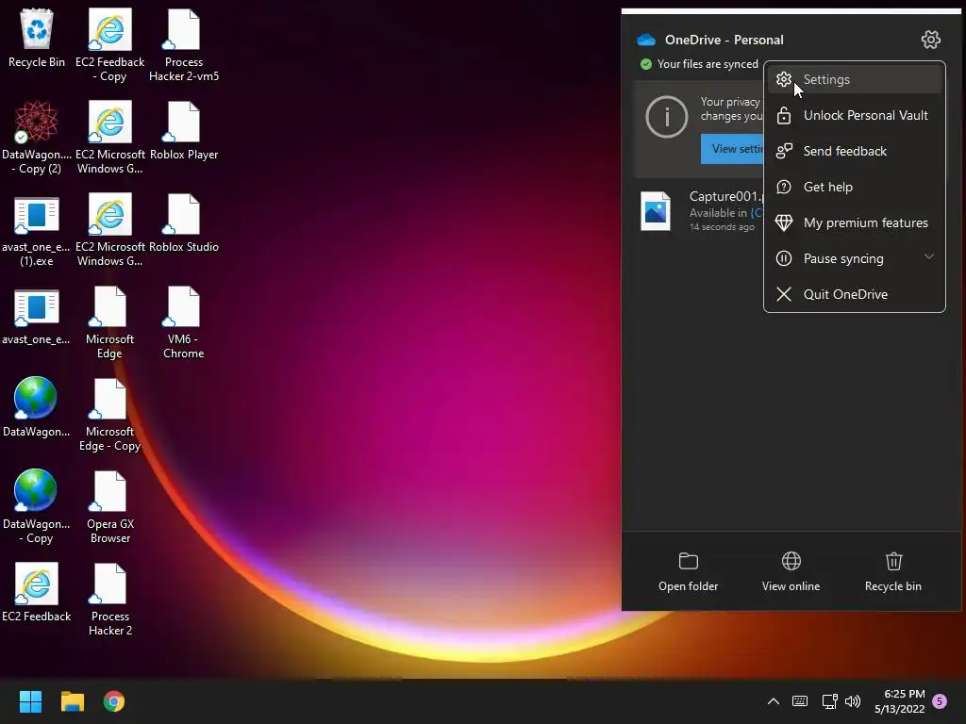Screen dimensions: 966x724
Task: Show hidden tray icons chevron
Action: click(x=774, y=701)
